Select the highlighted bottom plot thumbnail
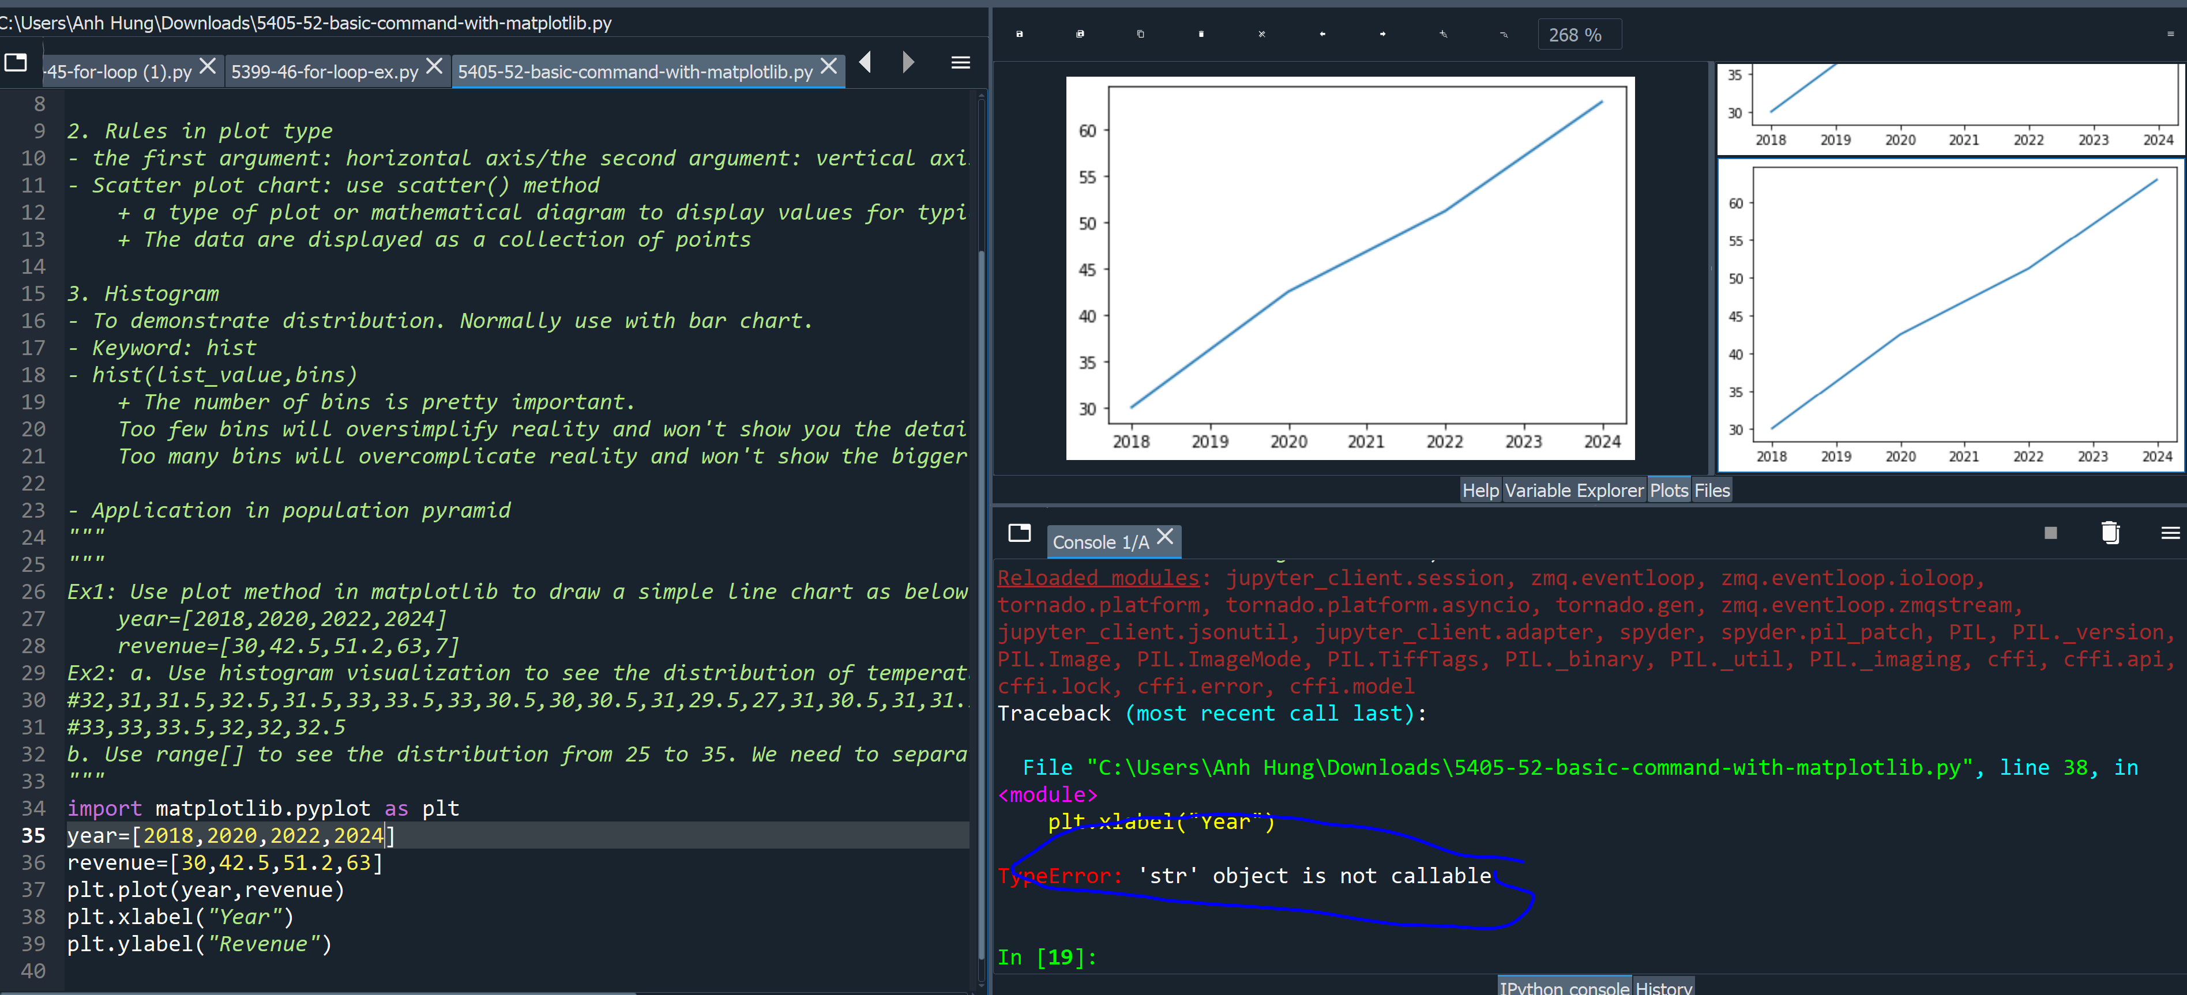Image resolution: width=2187 pixels, height=995 pixels. tap(1950, 315)
